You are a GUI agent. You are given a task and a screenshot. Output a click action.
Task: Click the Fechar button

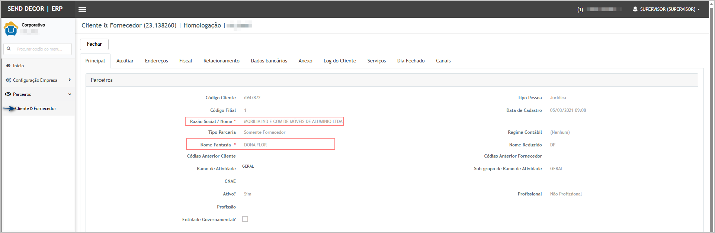[x=94, y=44]
